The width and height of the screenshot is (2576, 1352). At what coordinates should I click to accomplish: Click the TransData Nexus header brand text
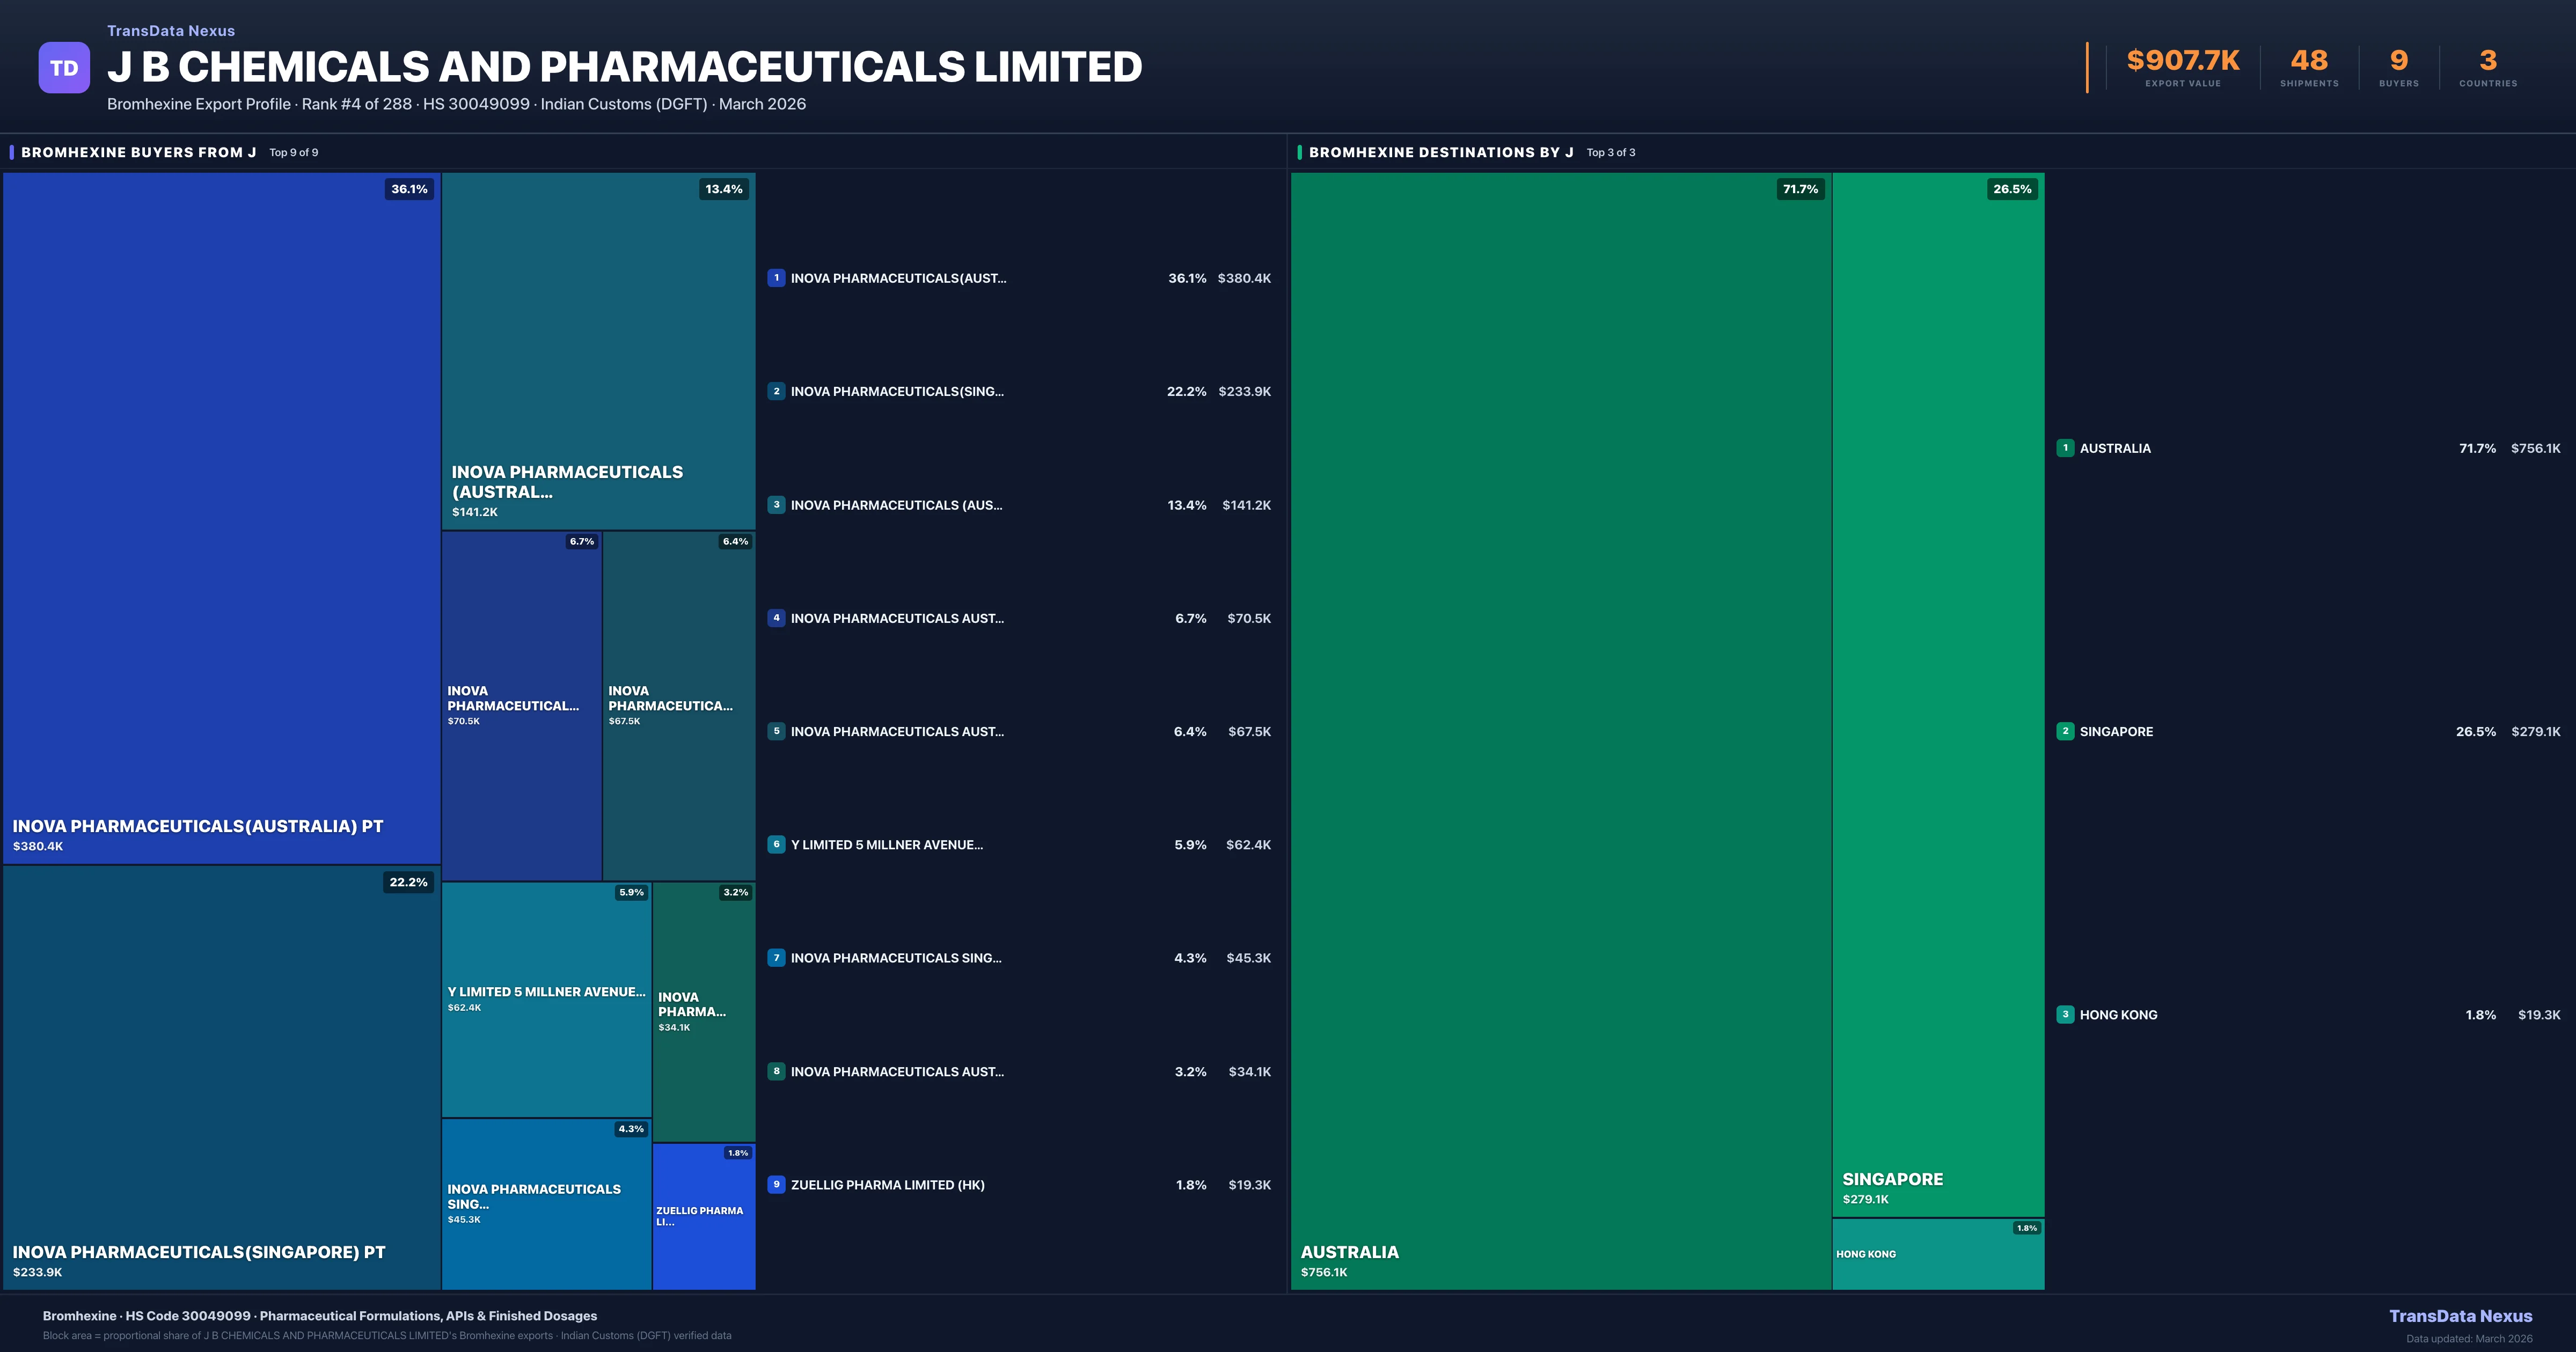(171, 31)
